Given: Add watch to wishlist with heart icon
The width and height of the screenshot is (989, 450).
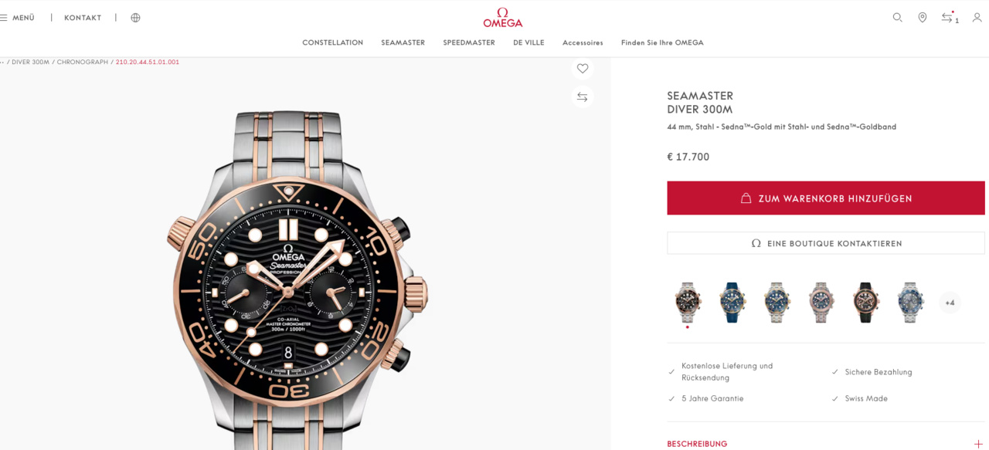Looking at the screenshot, I should point(583,69).
